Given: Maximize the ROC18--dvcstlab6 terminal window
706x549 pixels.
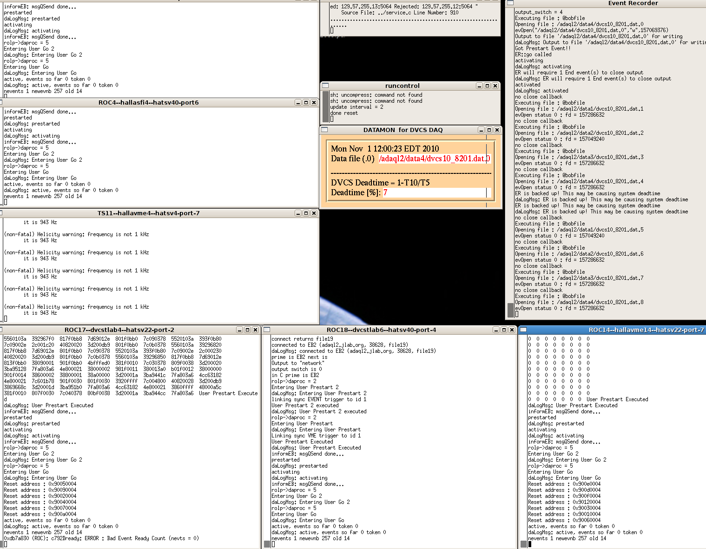Looking at the screenshot, I should pos(504,330).
